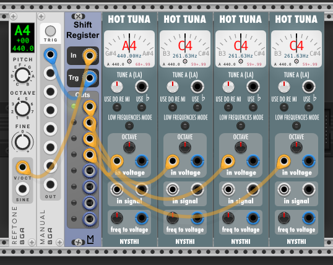
Task: Turn the OCTAVE knob on first Hot Tuna
Action: coord(129,147)
